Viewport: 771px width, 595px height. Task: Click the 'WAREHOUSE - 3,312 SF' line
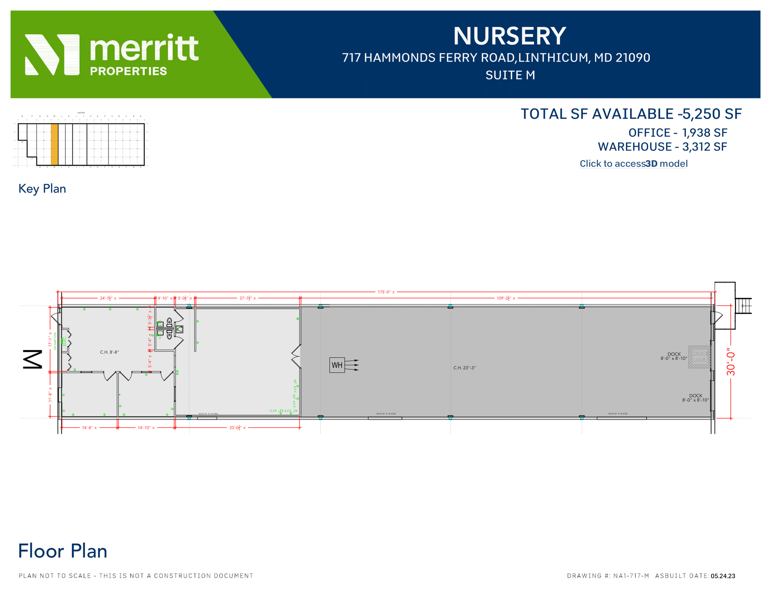tap(662, 147)
